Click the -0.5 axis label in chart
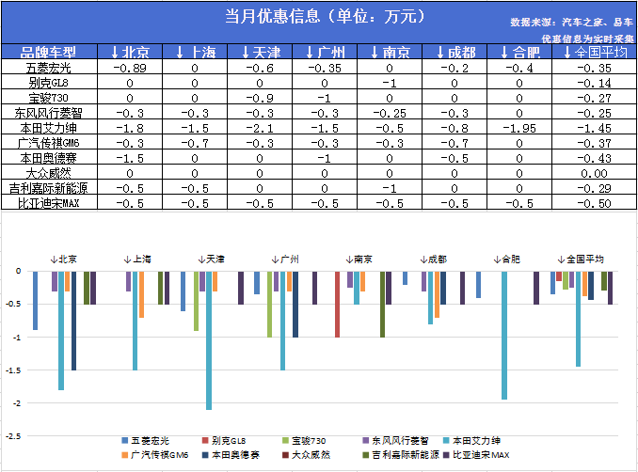The height and width of the screenshot is (472, 638). point(14,304)
